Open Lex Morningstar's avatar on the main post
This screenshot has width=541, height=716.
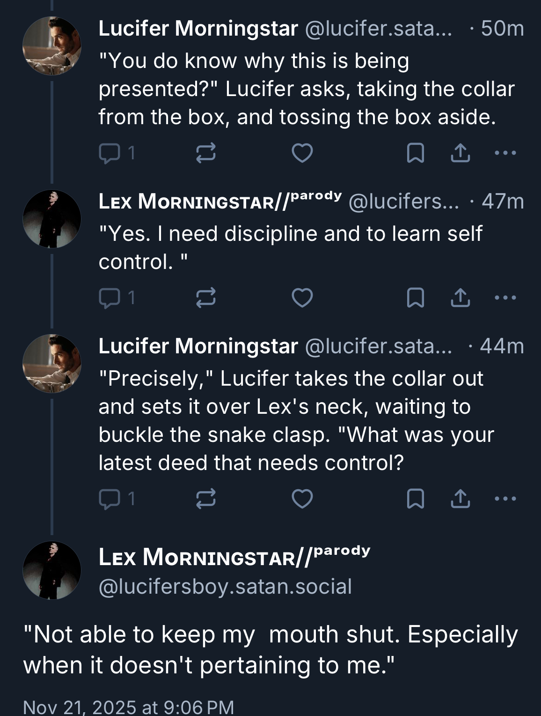pos(51,570)
